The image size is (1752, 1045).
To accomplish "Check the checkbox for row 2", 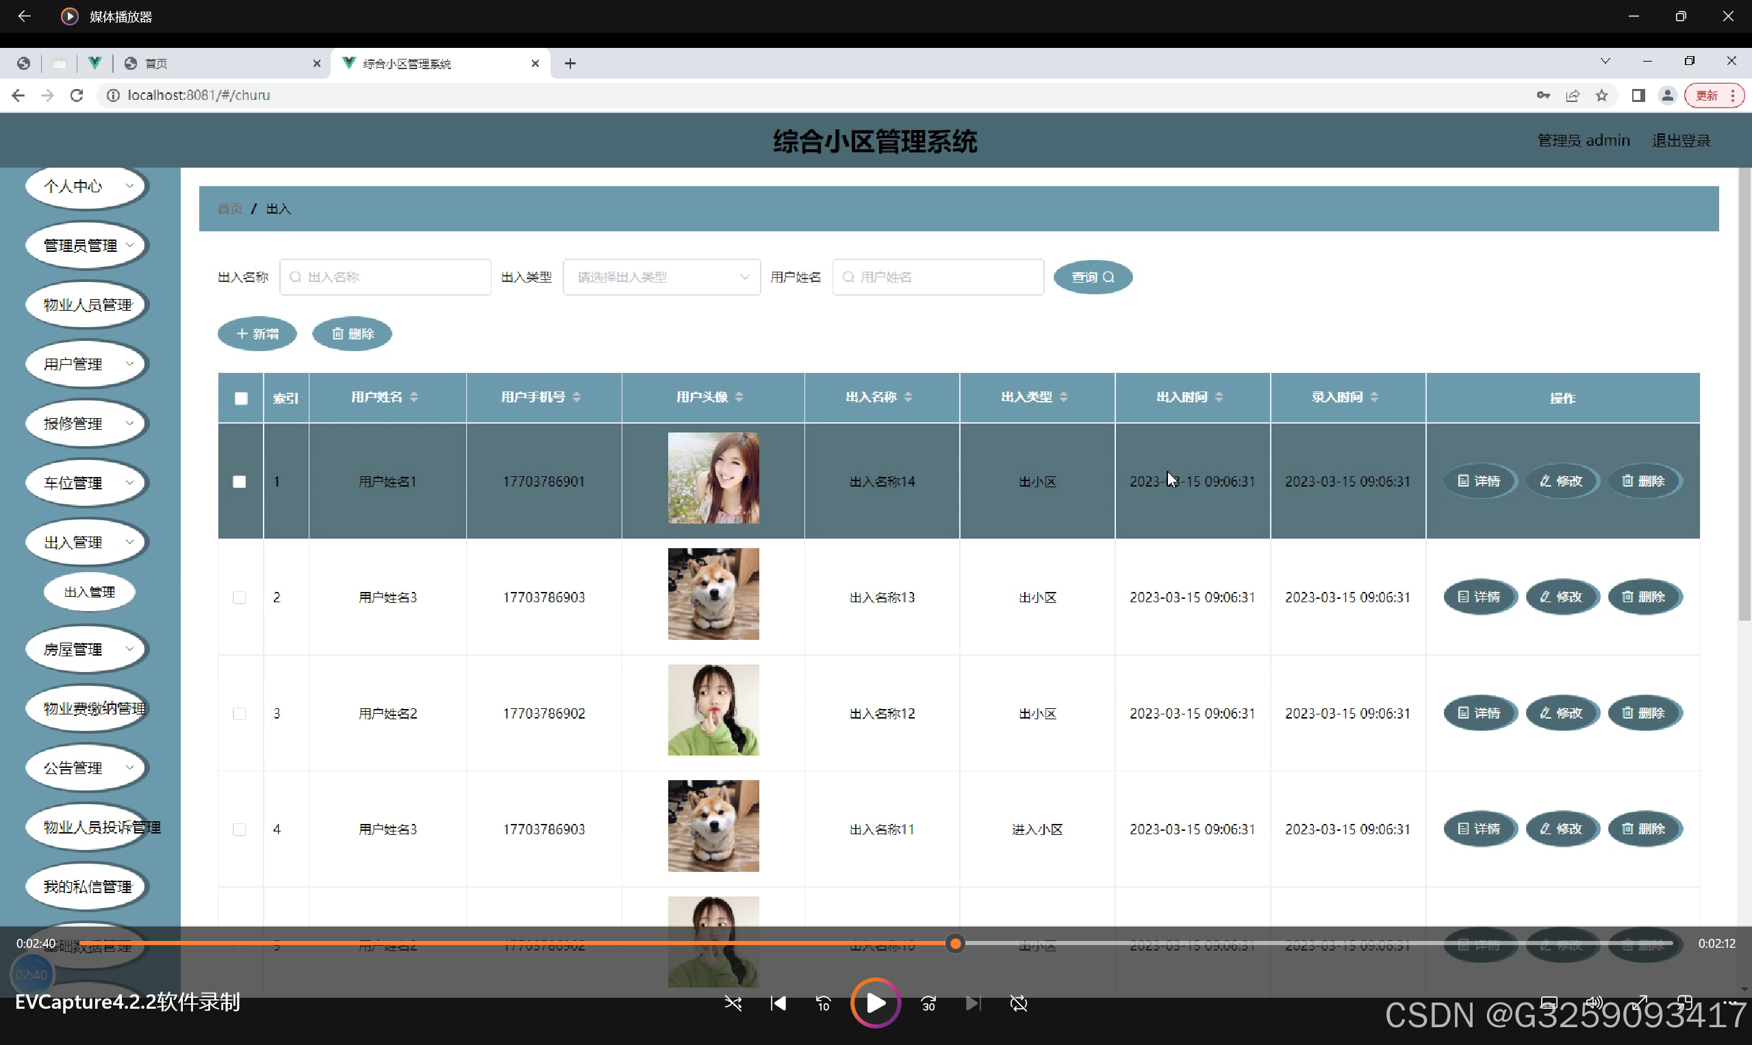I will click(240, 598).
